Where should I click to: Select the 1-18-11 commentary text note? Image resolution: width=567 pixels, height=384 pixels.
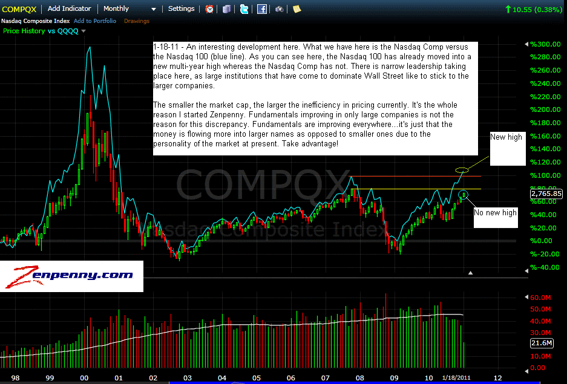[x=315, y=98]
